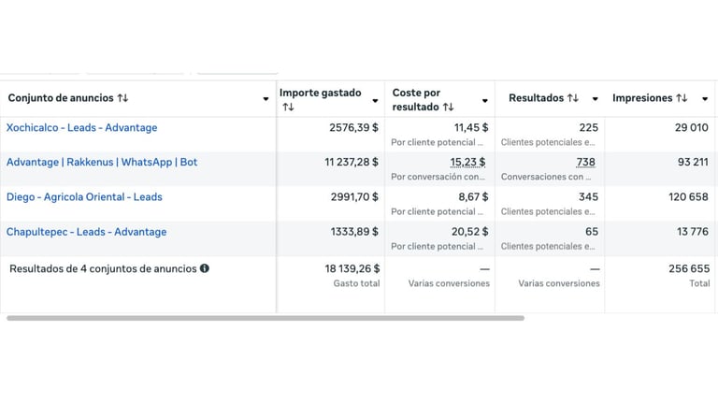Screen dimensions: 718x403
Task: Sort Resultados column using arrows icon
Action: [572, 98]
